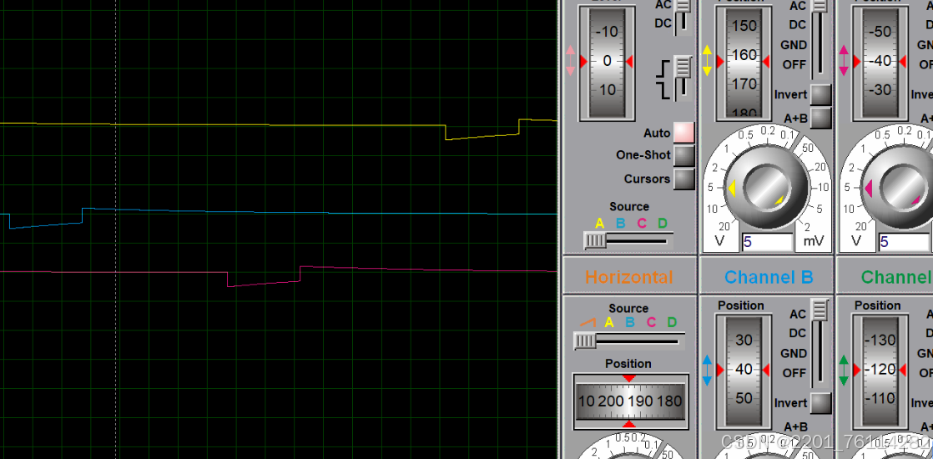Click the trigger Level thumbwheel at 0
Screen dimensions: 933x459
(607, 61)
